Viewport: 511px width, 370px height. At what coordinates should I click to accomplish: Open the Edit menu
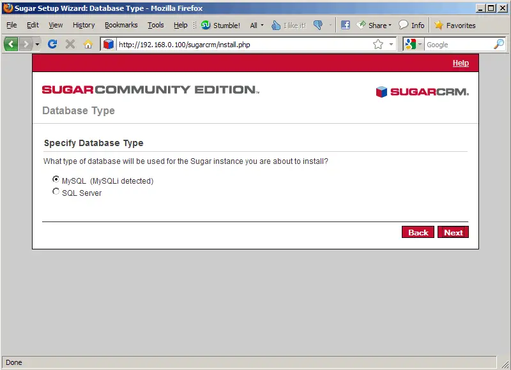coord(33,25)
